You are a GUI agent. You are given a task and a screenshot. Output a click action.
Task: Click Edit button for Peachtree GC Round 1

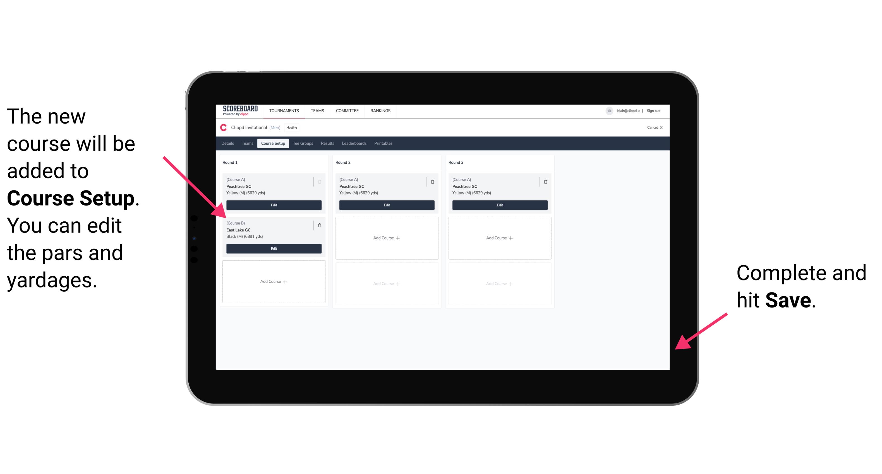(x=273, y=204)
